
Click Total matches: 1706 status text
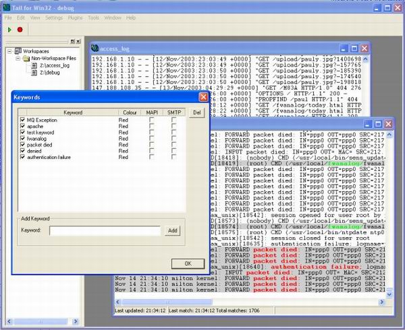click(x=238, y=310)
